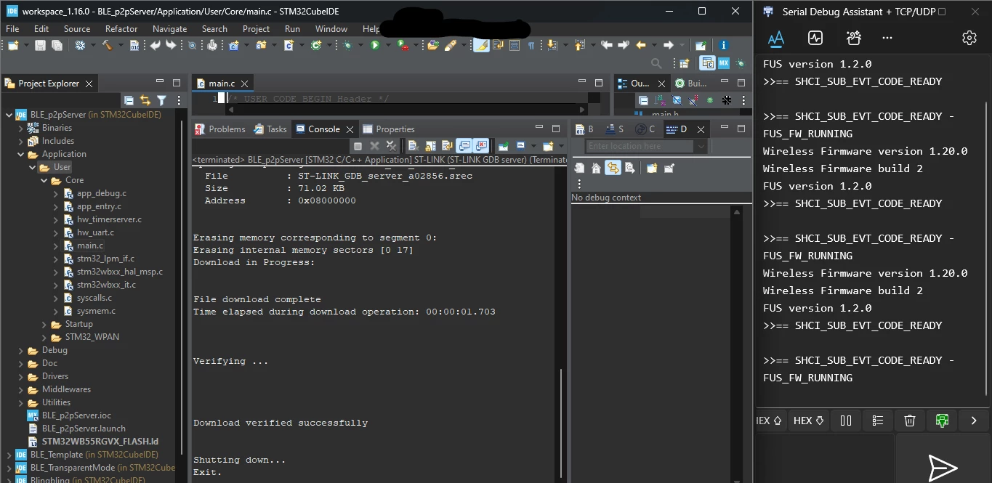Image resolution: width=992 pixels, height=483 pixels.
Task: Collapse the BLE_p2pServer project
Action: pos(8,114)
